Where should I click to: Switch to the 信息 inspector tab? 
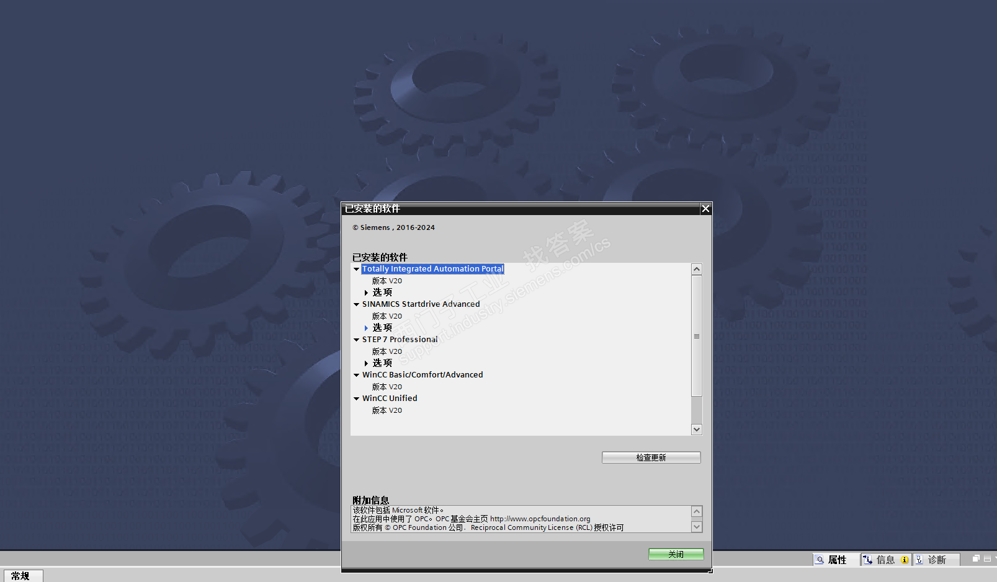pyautogui.click(x=885, y=560)
